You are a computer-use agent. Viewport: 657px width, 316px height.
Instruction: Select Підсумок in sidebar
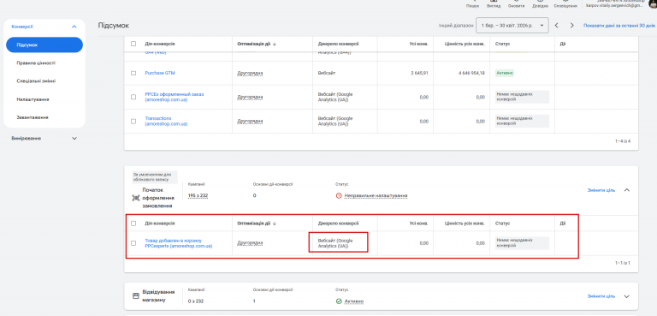(44, 45)
